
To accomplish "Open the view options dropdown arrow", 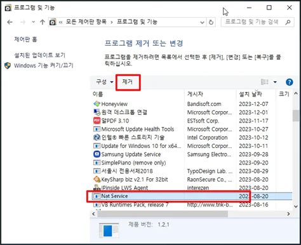I will tap(275, 82).
